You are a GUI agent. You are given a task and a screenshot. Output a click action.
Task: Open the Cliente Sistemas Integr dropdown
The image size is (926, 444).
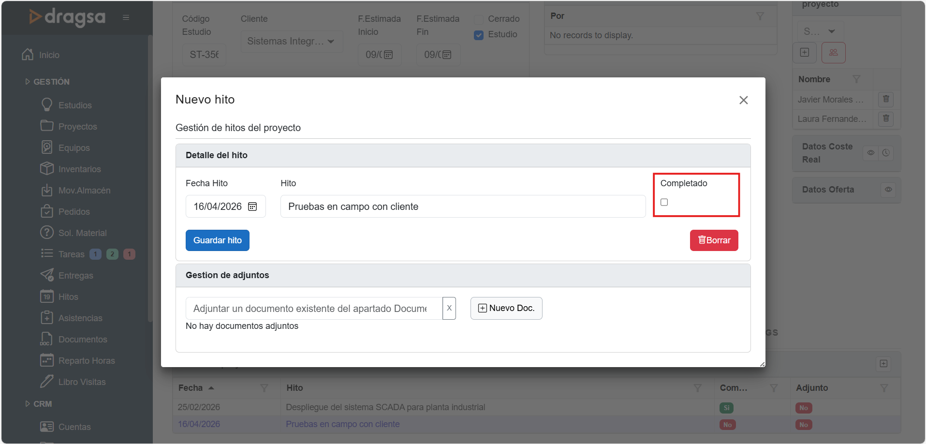[292, 42]
